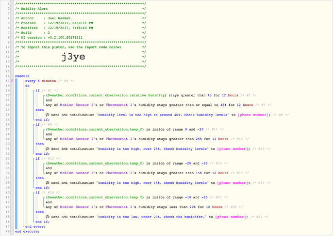Click the "then" keyword on line 23
Screen dimensions: 335x237
pyautogui.click(x=39, y=110)
